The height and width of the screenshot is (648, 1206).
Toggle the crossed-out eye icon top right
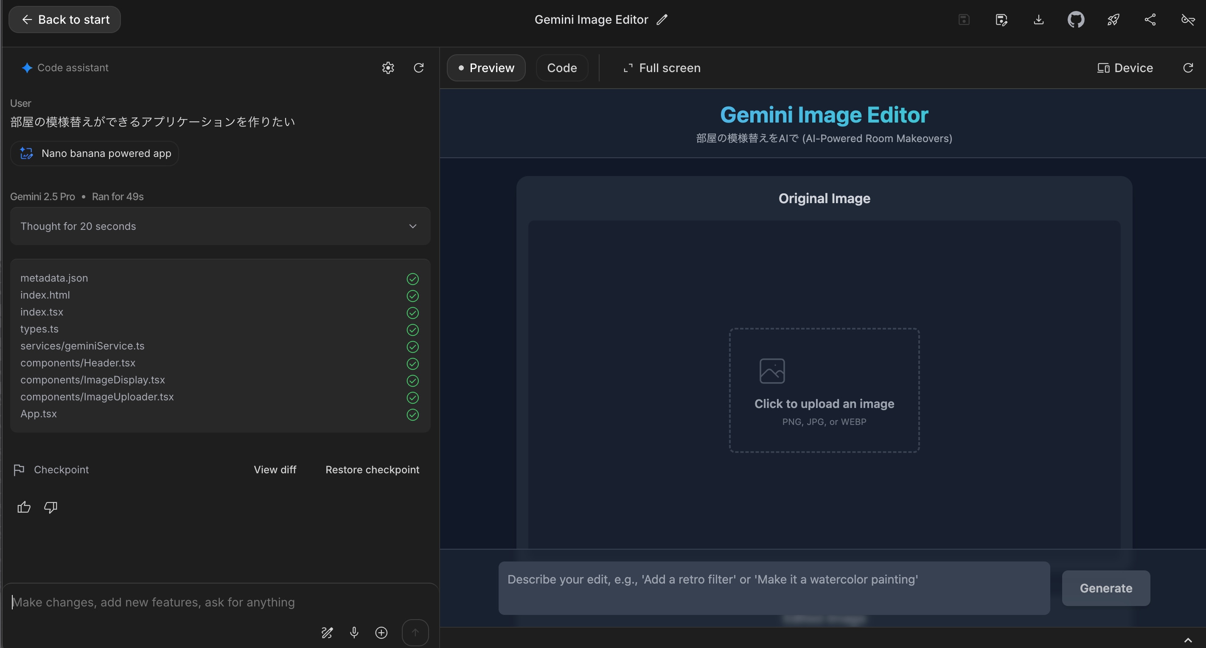[x=1188, y=20]
